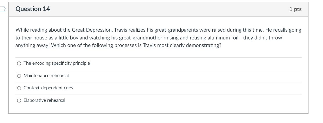Click the "Question 14" heading

pos(33,9)
